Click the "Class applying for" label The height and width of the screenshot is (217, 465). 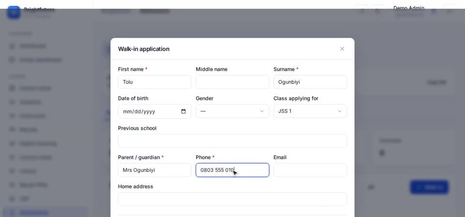[x=295, y=98]
